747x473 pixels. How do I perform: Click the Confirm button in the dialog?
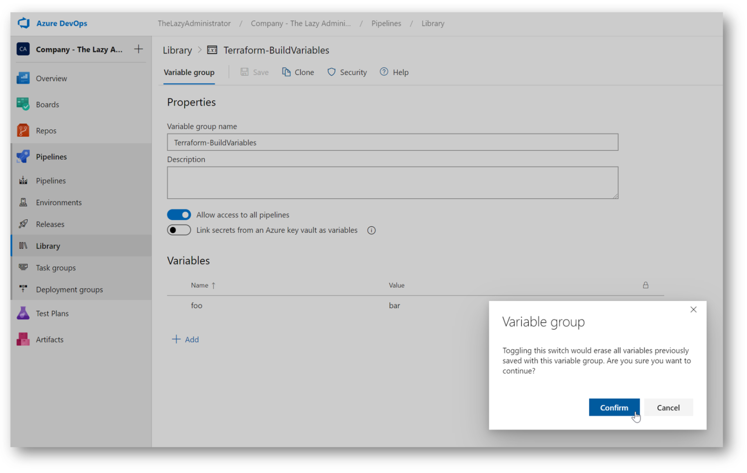coord(614,407)
